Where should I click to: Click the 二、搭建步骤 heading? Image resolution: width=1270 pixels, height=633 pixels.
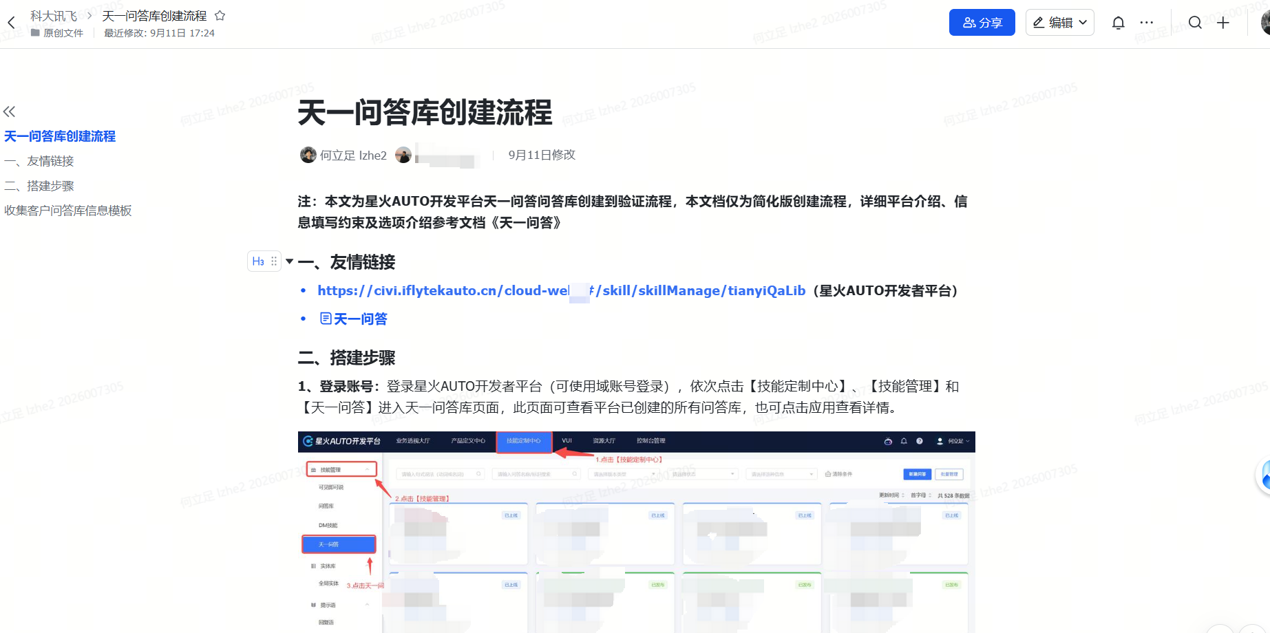click(346, 358)
